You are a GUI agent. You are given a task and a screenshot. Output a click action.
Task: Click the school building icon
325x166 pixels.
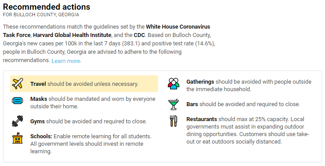tap(18, 138)
